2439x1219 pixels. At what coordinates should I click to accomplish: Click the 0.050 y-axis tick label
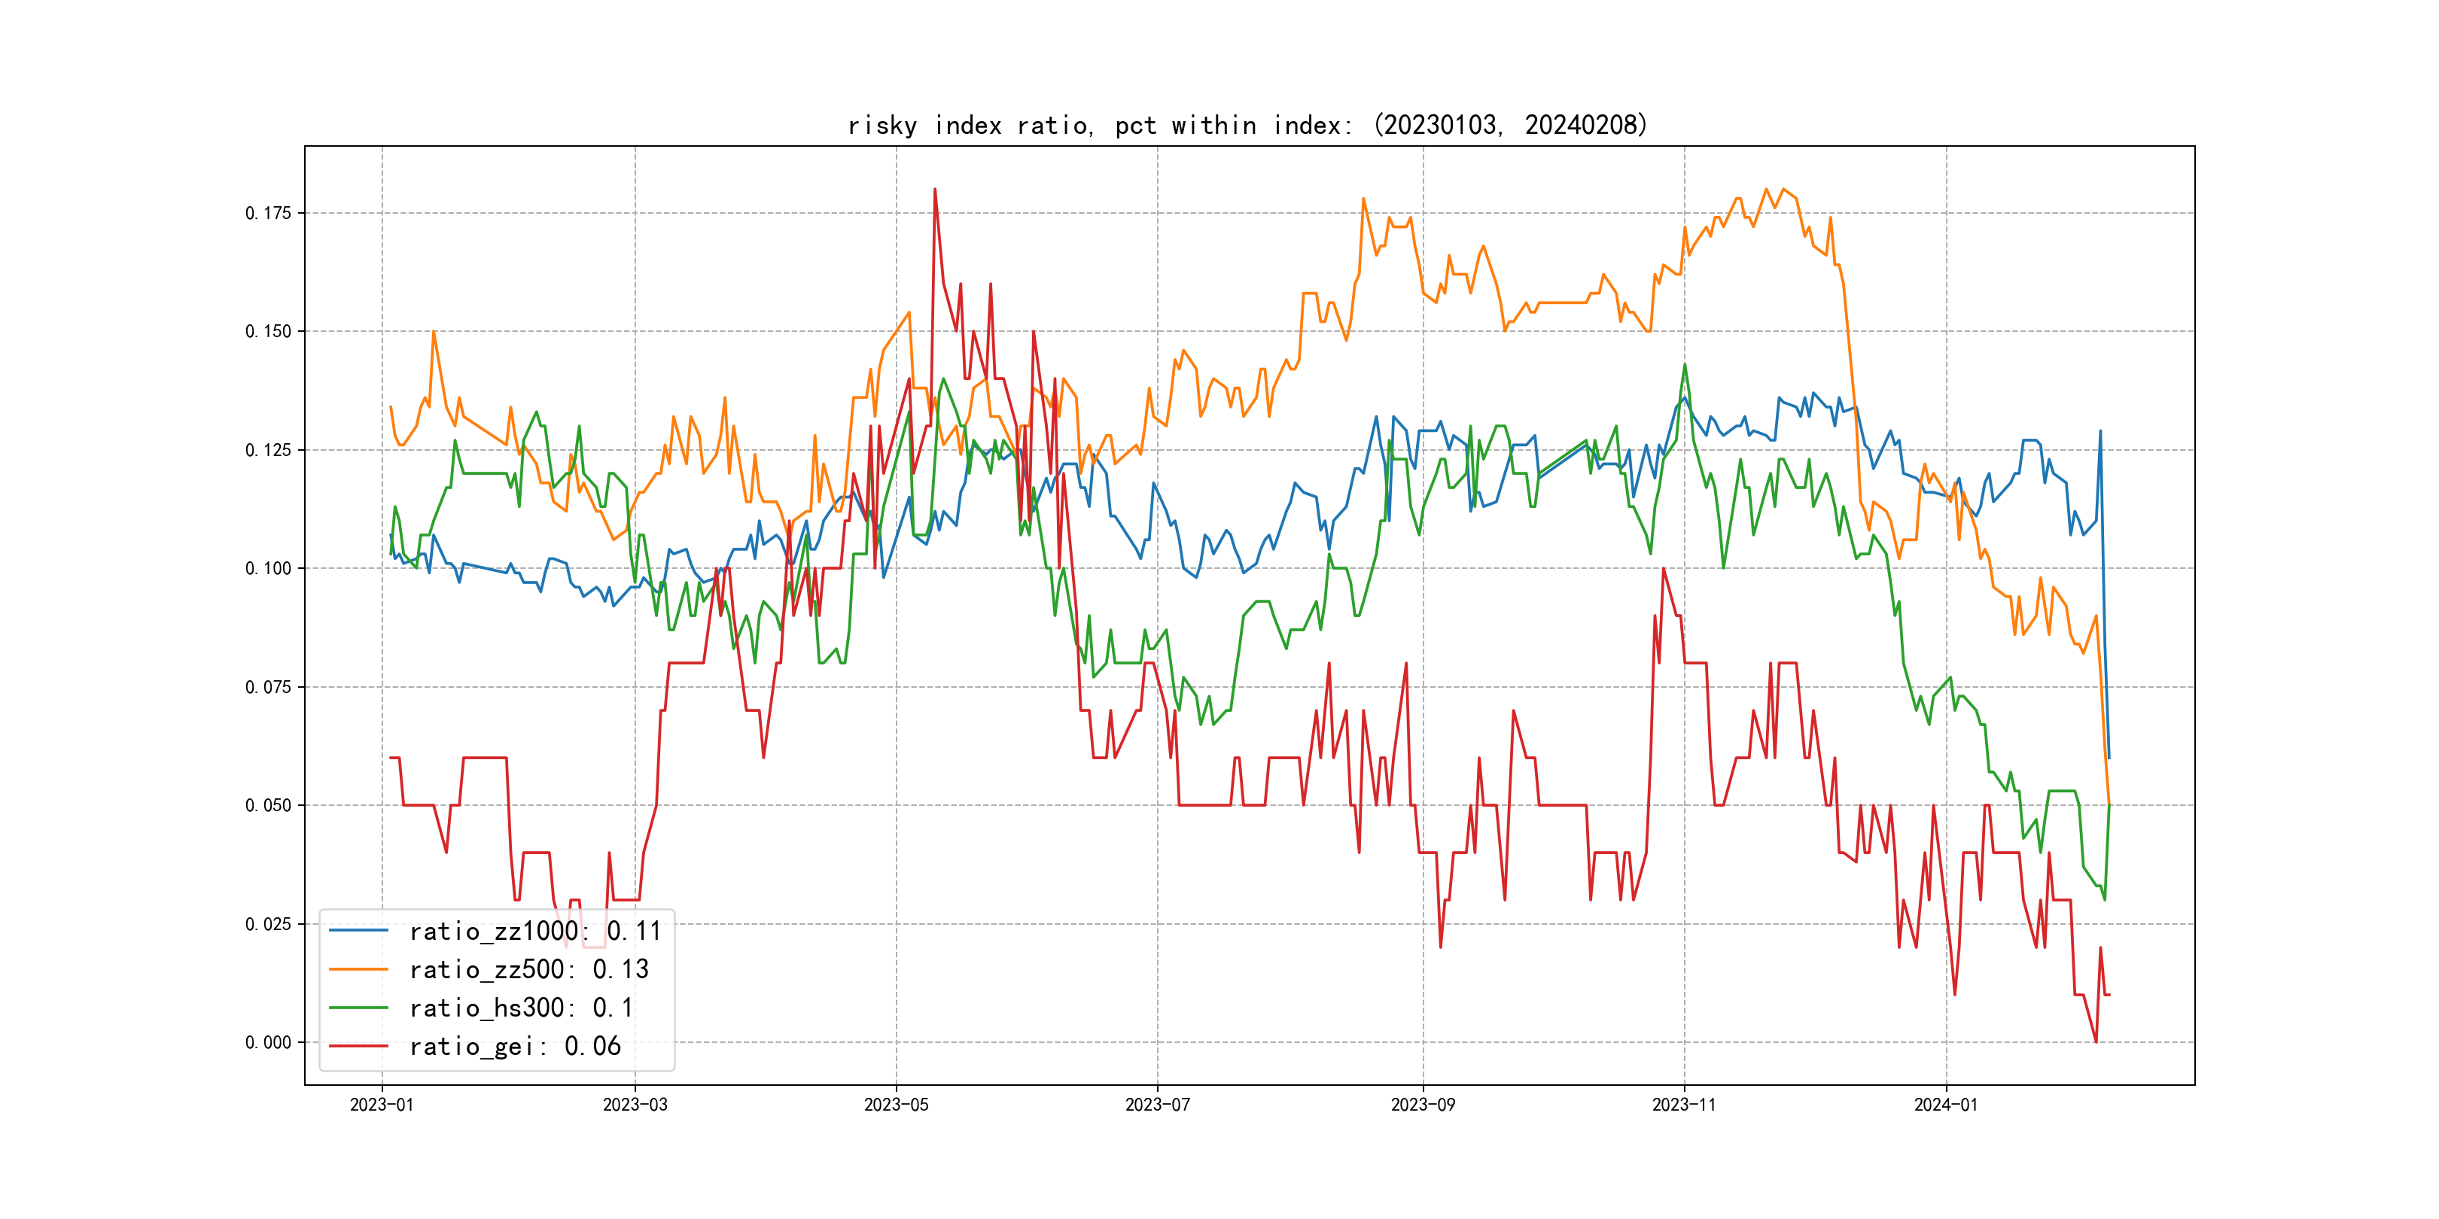point(268,805)
